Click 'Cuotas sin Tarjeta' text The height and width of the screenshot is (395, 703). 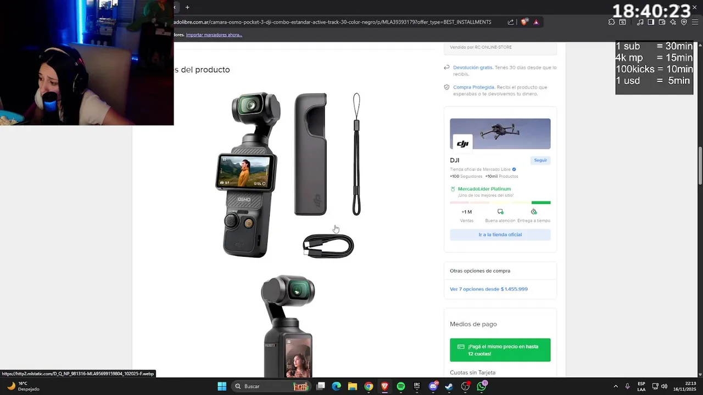click(x=472, y=373)
